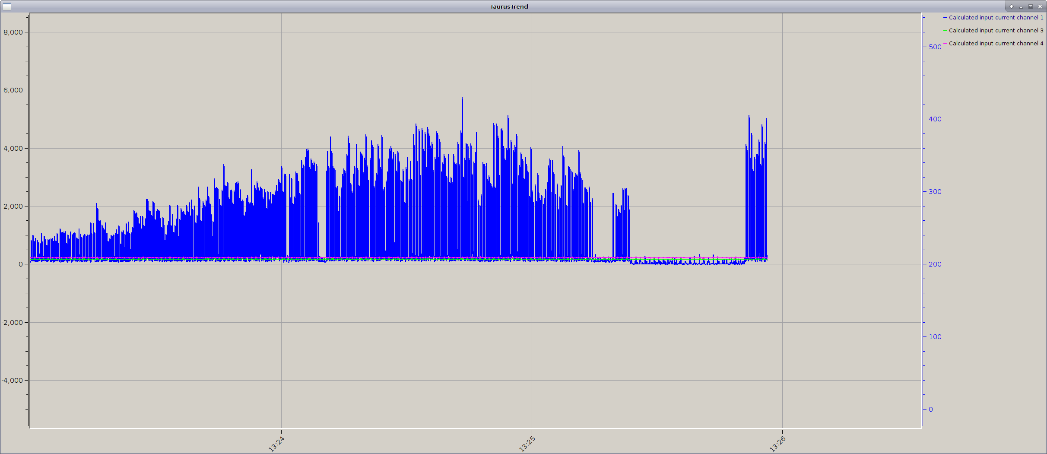1047x454 pixels.
Task: Click the 500 label on right blue axis
Action: coord(935,47)
